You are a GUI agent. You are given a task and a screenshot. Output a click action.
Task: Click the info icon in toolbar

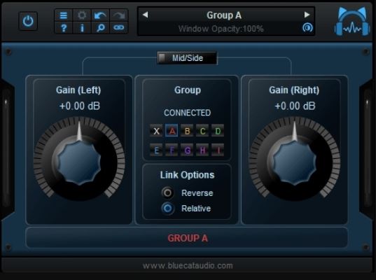coord(82,28)
